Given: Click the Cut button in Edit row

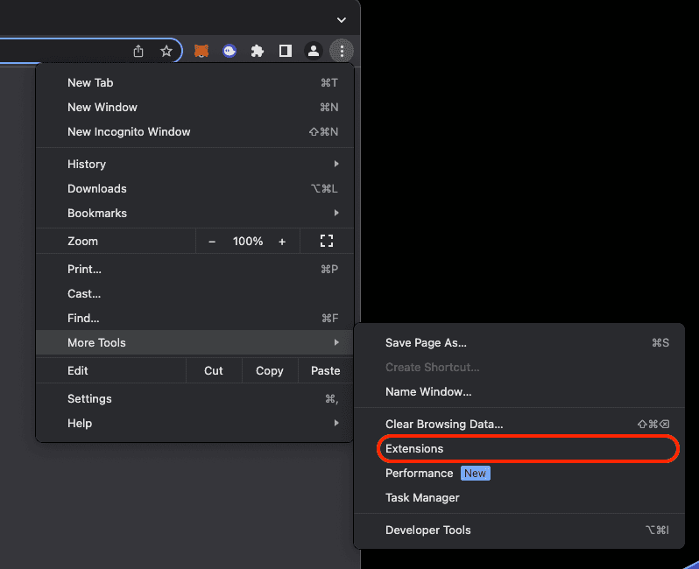Looking at the screenshot, I should (214, 370).
